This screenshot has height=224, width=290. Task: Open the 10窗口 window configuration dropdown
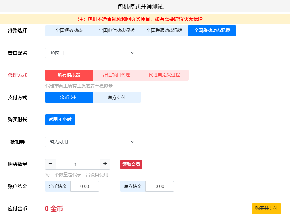click(90, 53)
